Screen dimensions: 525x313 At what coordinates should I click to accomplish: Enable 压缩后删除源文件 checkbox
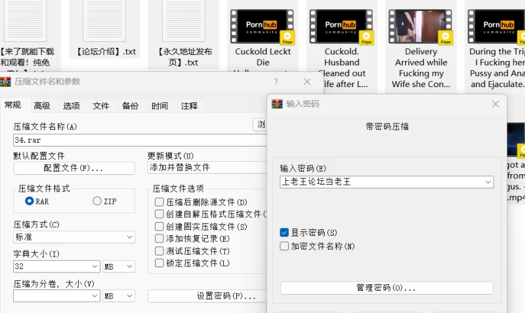[159, 202]
